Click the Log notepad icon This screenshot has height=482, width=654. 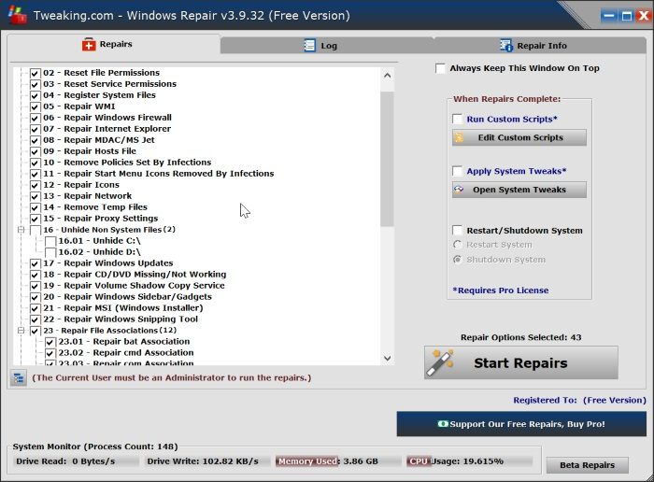coord(310,46)
